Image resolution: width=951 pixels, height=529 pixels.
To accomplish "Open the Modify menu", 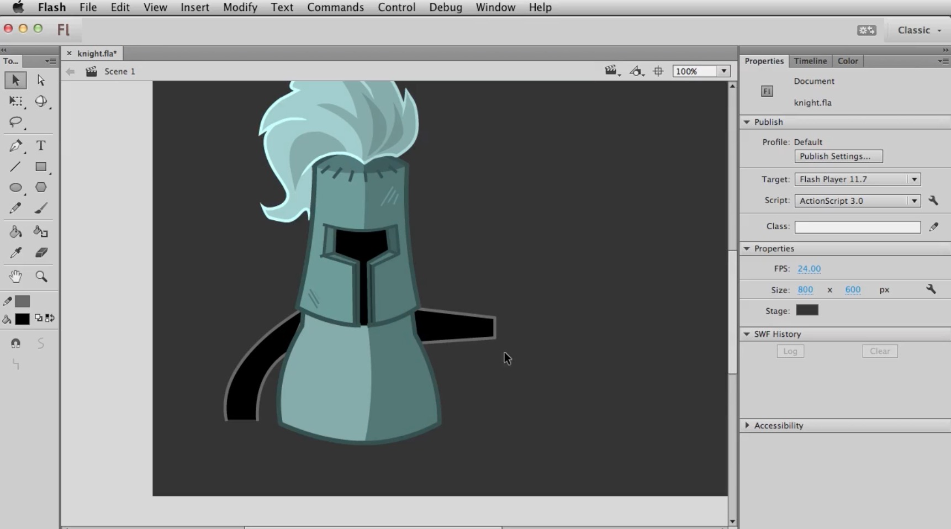I will point(240,7).
